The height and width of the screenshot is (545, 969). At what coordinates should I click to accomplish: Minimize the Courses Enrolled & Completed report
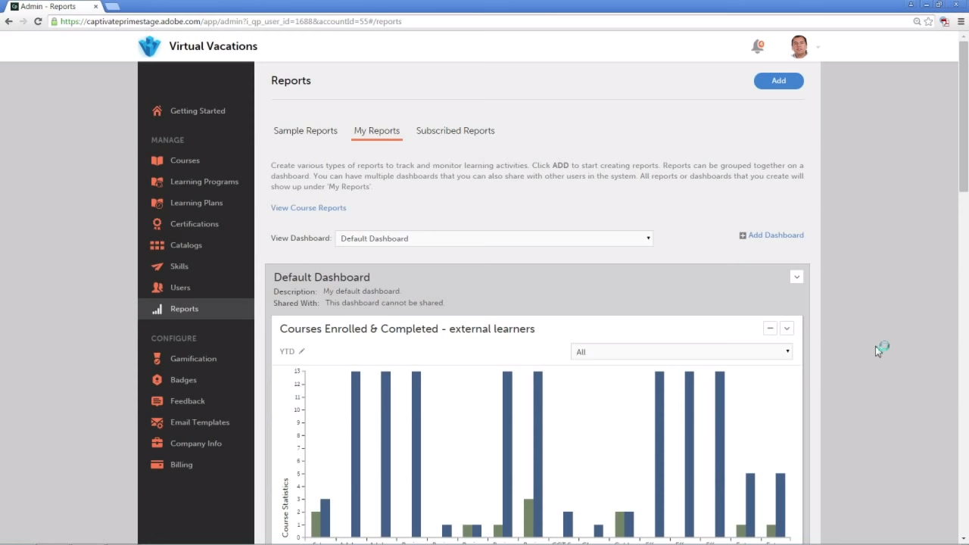click(770, 329)
